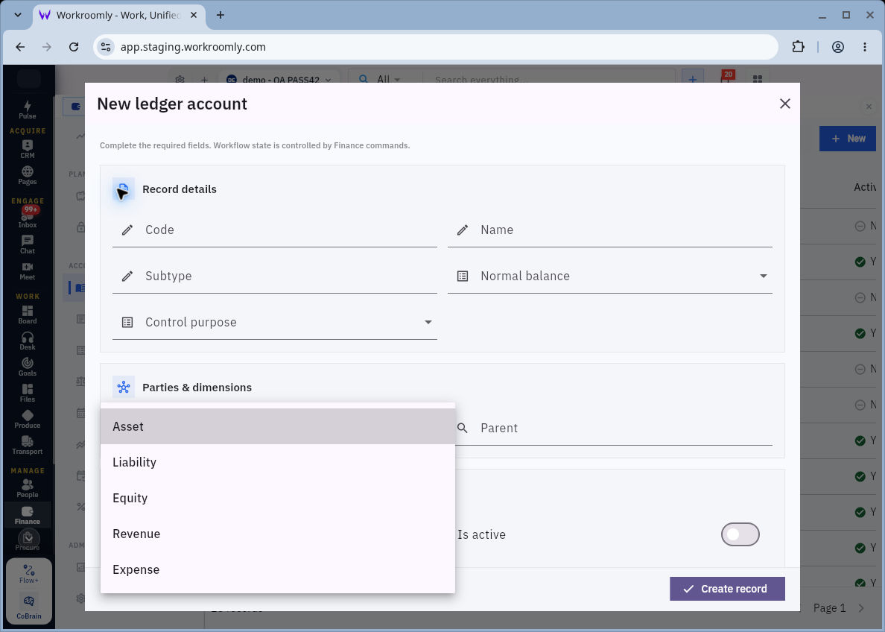Click the Parent search field
Viewport: 885px width, 632px height.
[614, 428]
